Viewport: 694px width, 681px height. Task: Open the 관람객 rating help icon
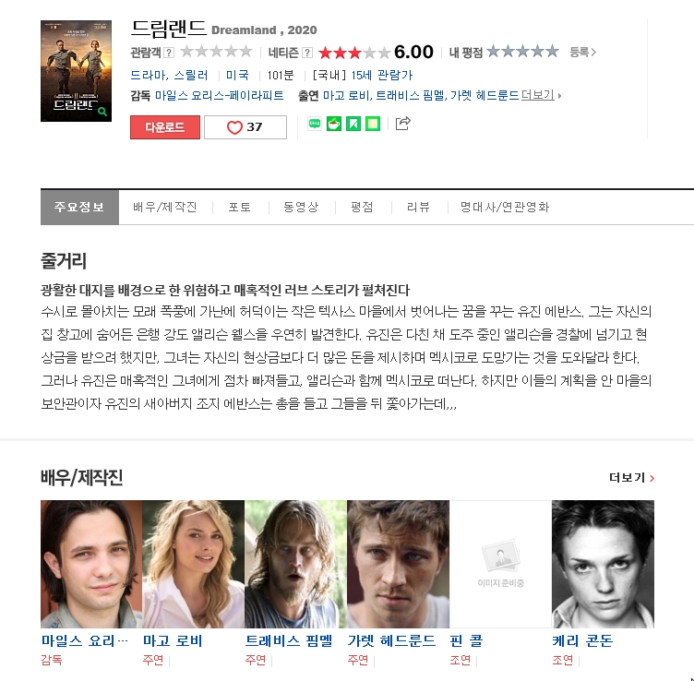click(x=169, y=53)
